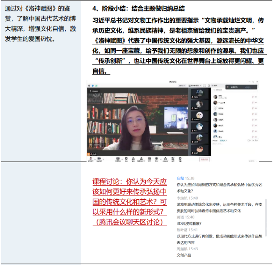Image resolution: width=274 pixels, height=265 pixels.
Task: Click the share screen icon
Action: [118, 159]
